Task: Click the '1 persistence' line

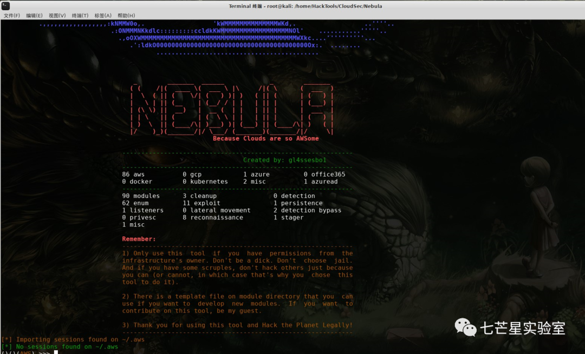Action: coord(298,203)
